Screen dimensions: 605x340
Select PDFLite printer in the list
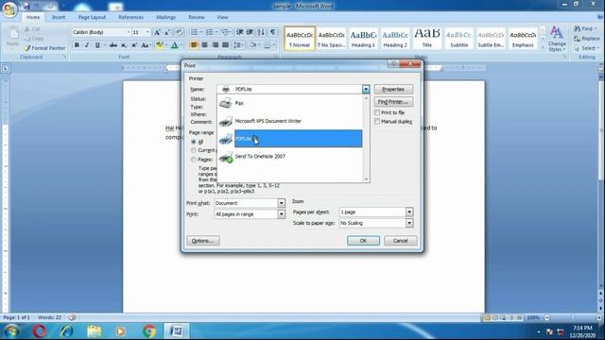click(298, 139)
